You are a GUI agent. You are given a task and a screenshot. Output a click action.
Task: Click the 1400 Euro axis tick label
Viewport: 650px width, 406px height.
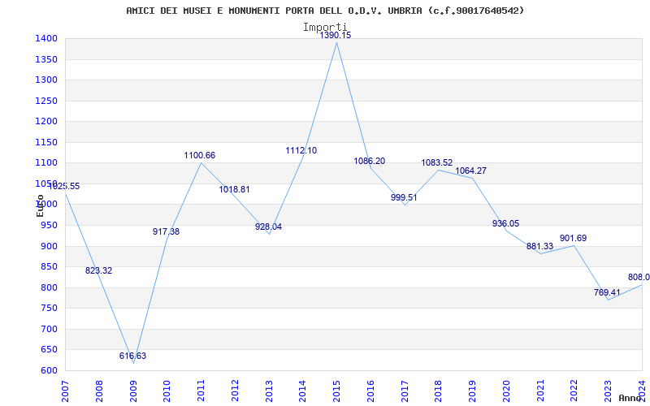pyautogui.click(x=46, y=38)
